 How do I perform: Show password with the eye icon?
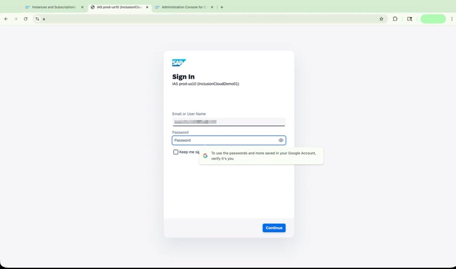point(281,140)
